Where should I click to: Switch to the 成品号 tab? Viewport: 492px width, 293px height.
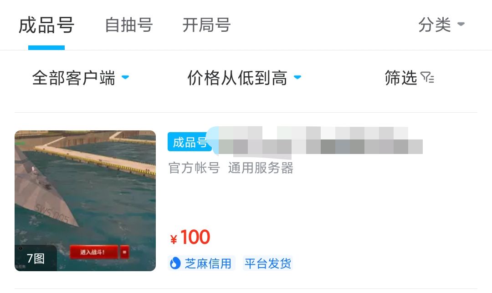click(46, 25)
